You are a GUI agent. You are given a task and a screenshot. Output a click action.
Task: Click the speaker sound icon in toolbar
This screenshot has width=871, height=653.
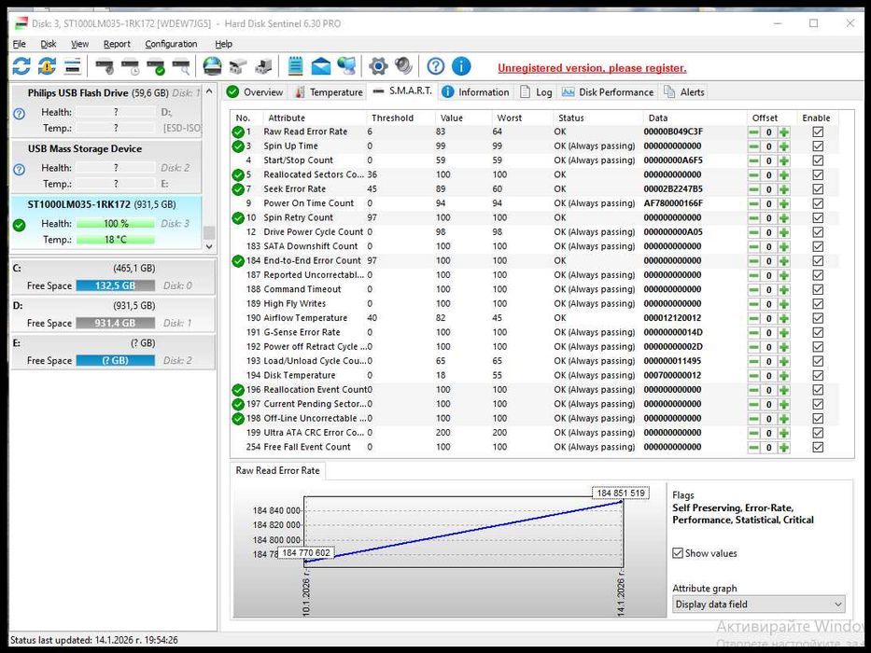click(x=403, y=66)
